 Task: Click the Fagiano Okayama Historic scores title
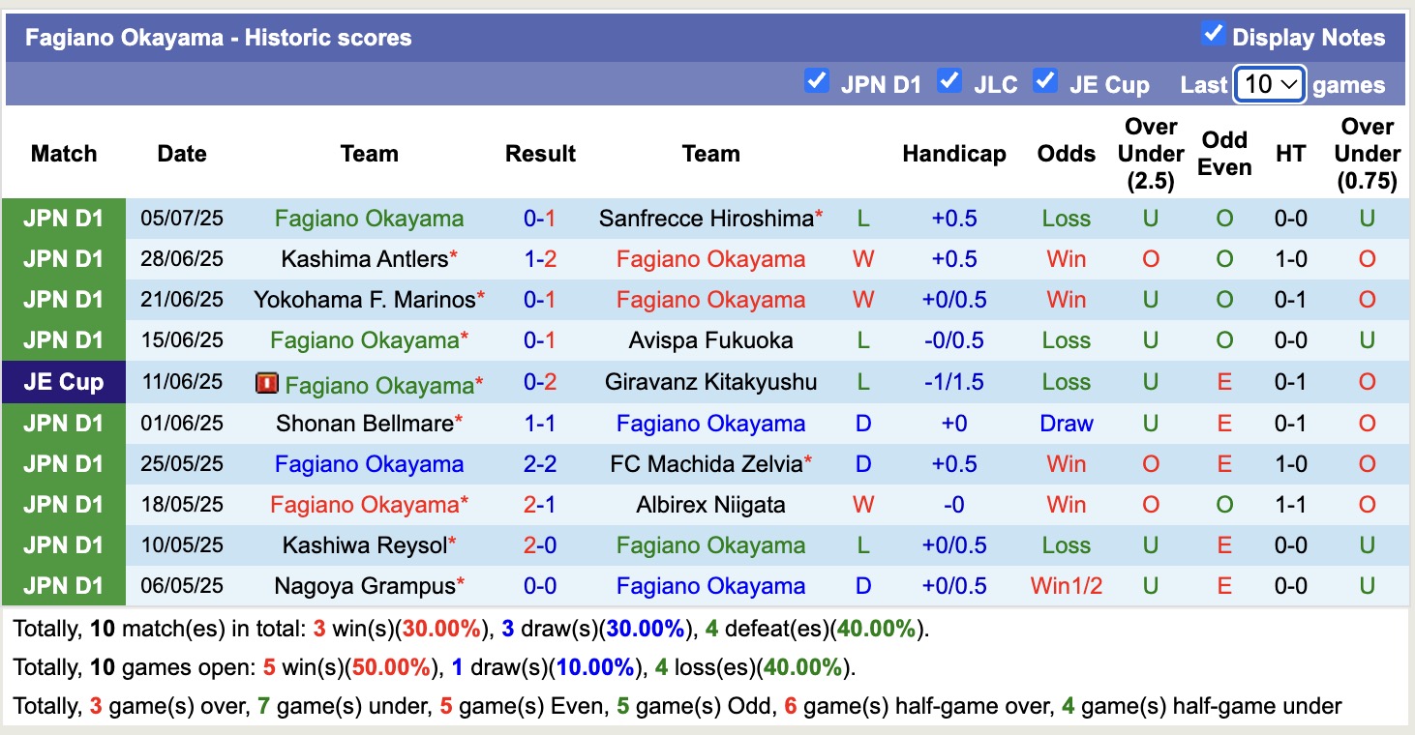click(217, 37)
